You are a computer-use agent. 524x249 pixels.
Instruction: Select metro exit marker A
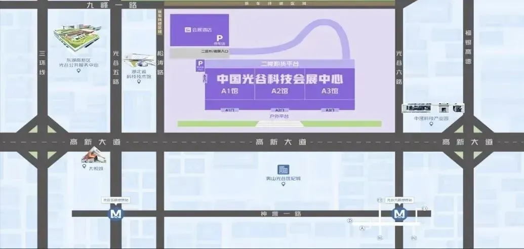(361, 229)
